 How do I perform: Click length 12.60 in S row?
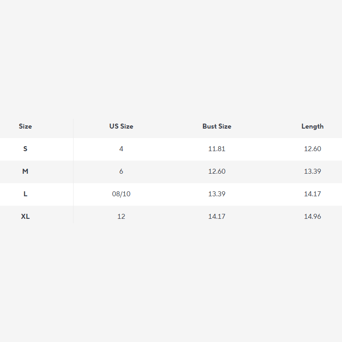(x=312, y=149)
